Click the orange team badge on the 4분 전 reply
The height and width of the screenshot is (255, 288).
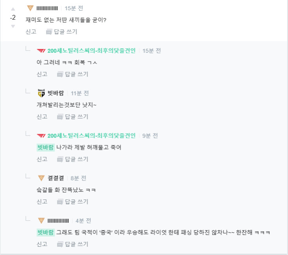41,221
